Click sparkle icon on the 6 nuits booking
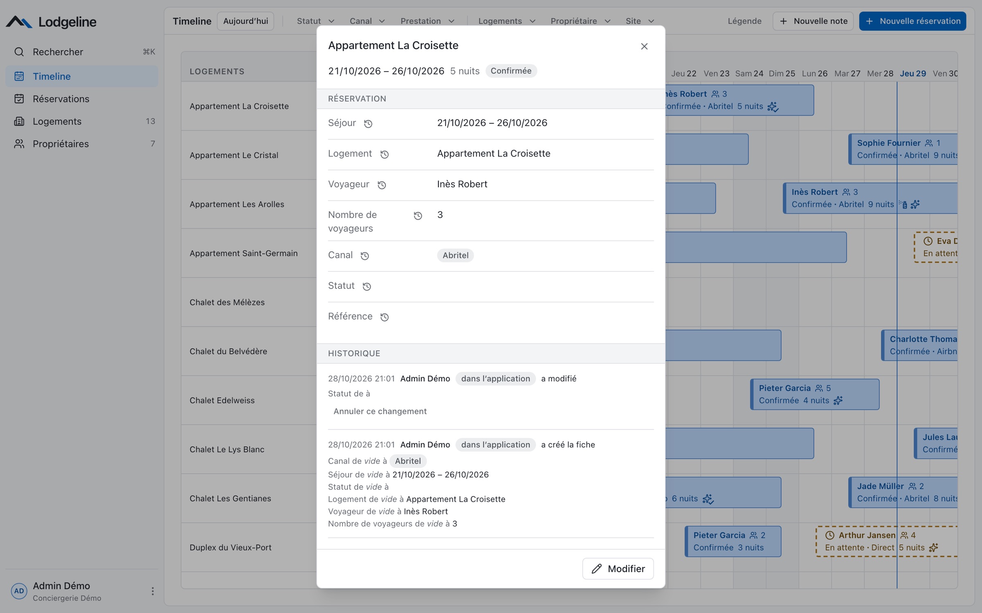982x613 pixels. (708, 499)
